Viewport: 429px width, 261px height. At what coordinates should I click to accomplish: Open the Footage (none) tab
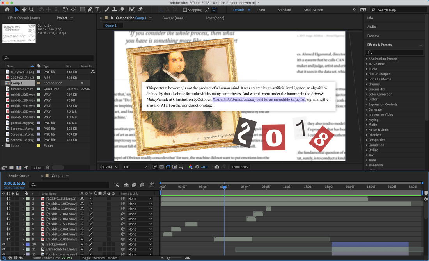[x=173, y=18]
